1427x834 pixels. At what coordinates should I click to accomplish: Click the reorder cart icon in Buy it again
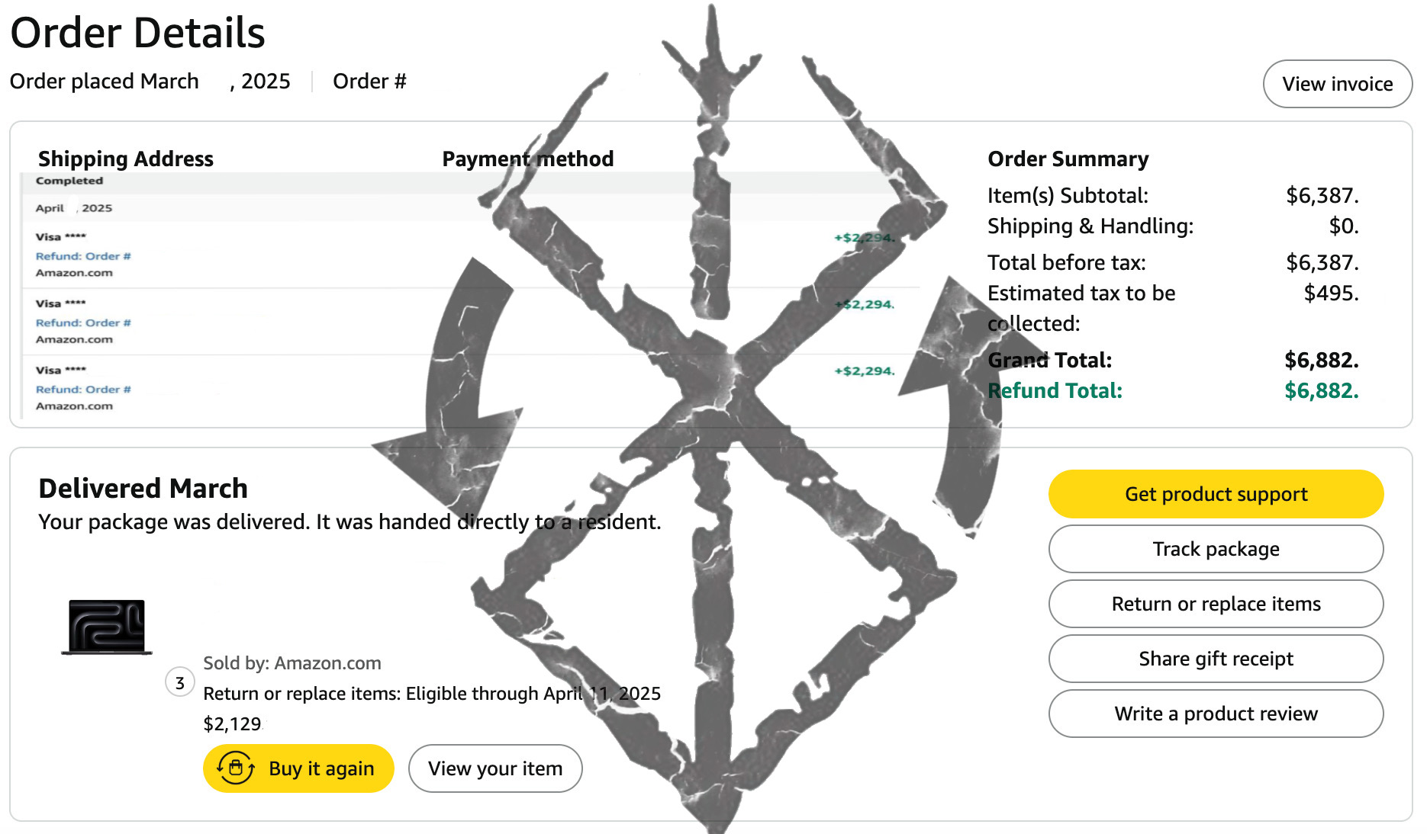click(236, 768)
